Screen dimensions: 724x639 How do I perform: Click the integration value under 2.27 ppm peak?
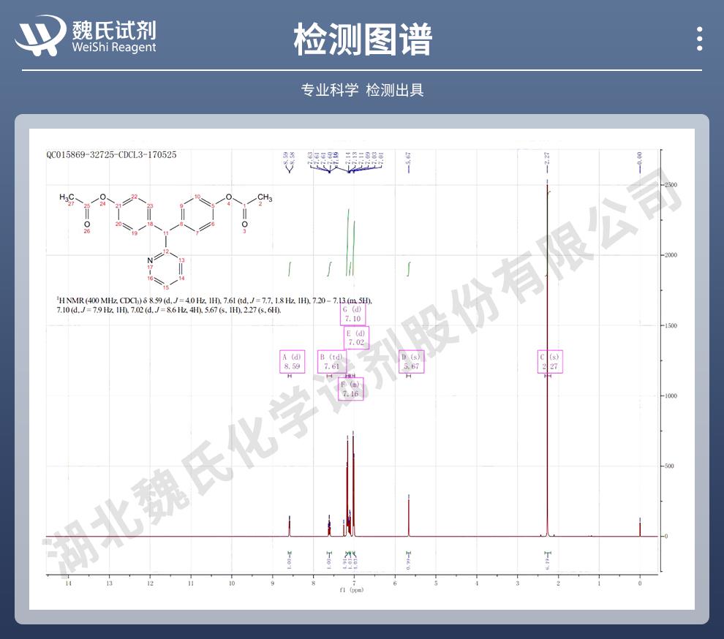pos(548,562)
